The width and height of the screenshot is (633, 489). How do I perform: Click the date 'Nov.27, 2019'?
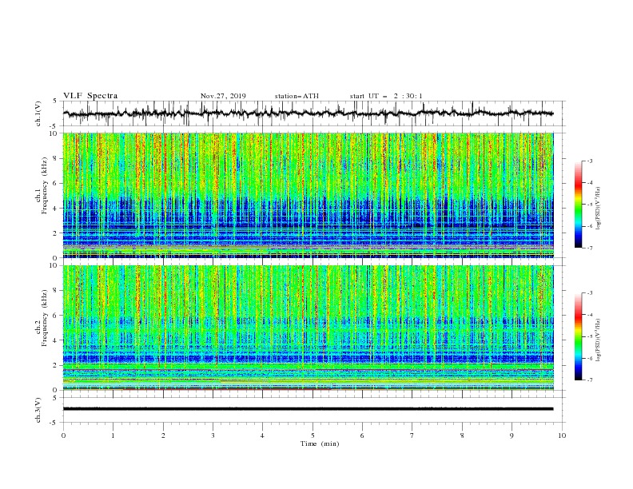[223, 96]
